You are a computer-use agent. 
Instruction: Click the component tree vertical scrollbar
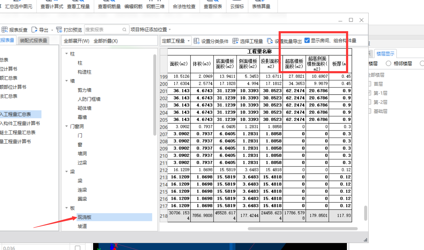pos(155,95)
